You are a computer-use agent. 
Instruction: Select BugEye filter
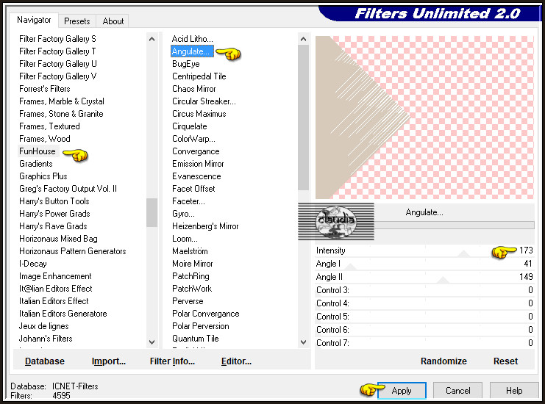tap(186, 64)
